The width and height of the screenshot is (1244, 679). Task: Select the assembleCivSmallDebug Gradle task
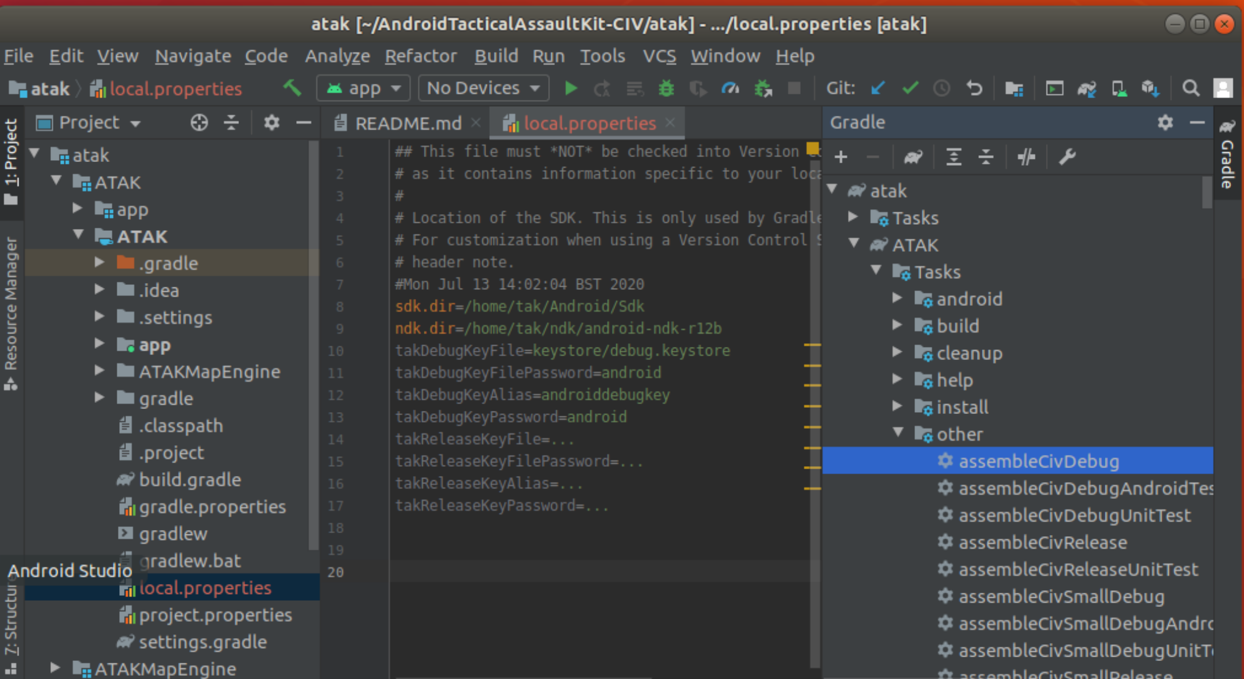[x=1061, y=596]
